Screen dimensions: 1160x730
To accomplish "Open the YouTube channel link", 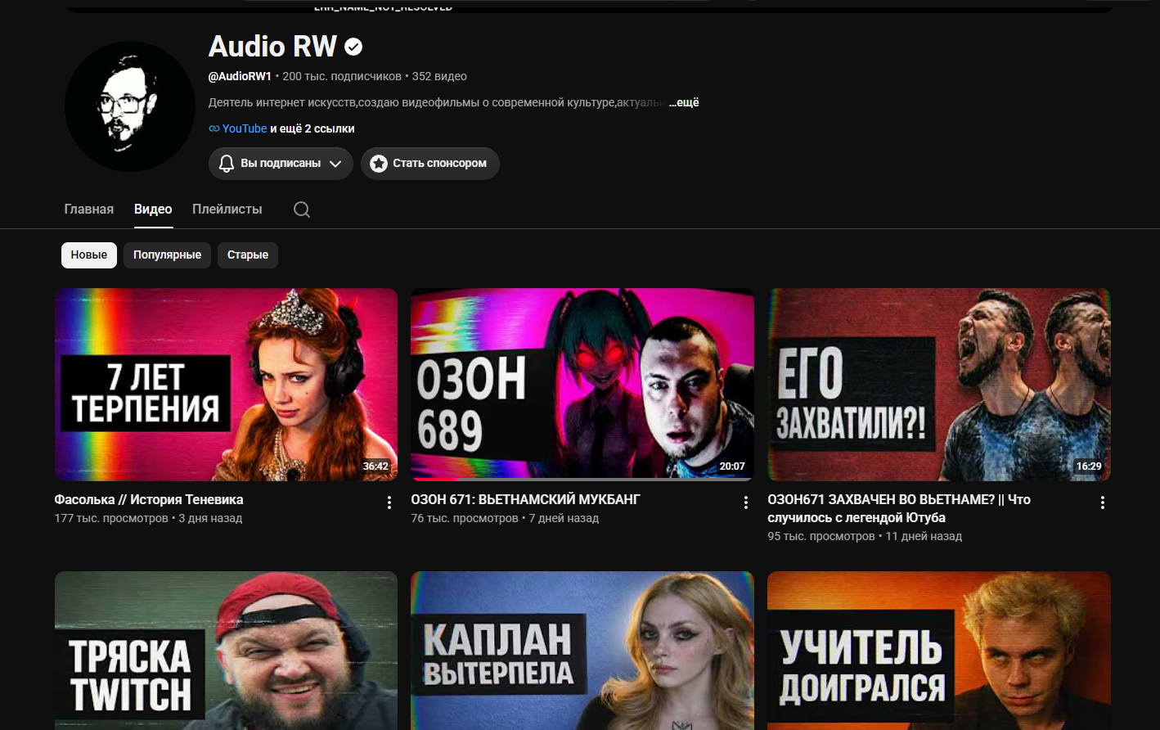I will coord(245,128).
